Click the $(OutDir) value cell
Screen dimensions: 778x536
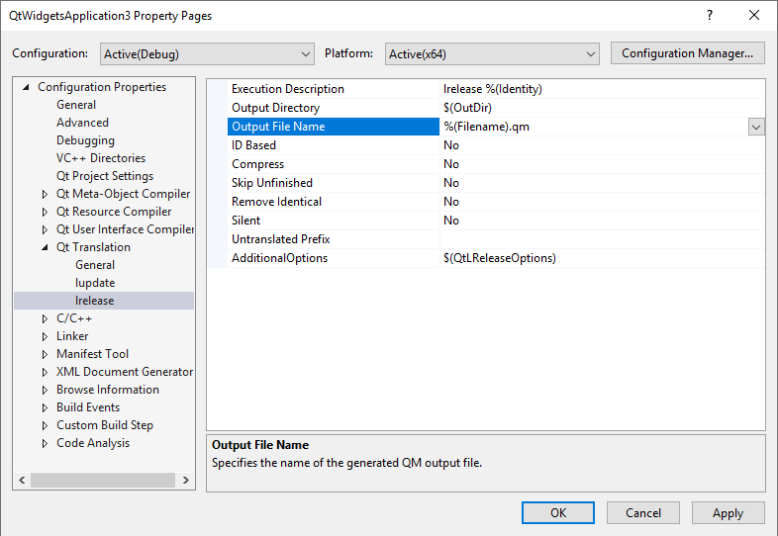(x=603, y=108)
